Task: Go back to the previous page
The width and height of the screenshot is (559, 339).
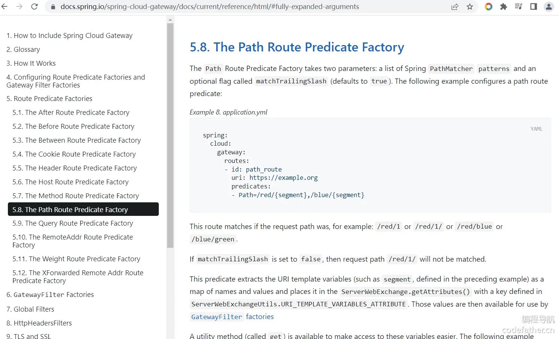Action: (x=5, y=7)
